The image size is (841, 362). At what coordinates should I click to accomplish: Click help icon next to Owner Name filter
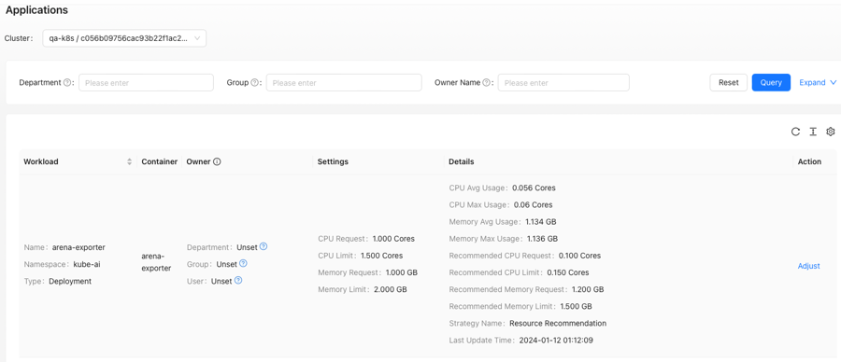(x=486, y=83)
